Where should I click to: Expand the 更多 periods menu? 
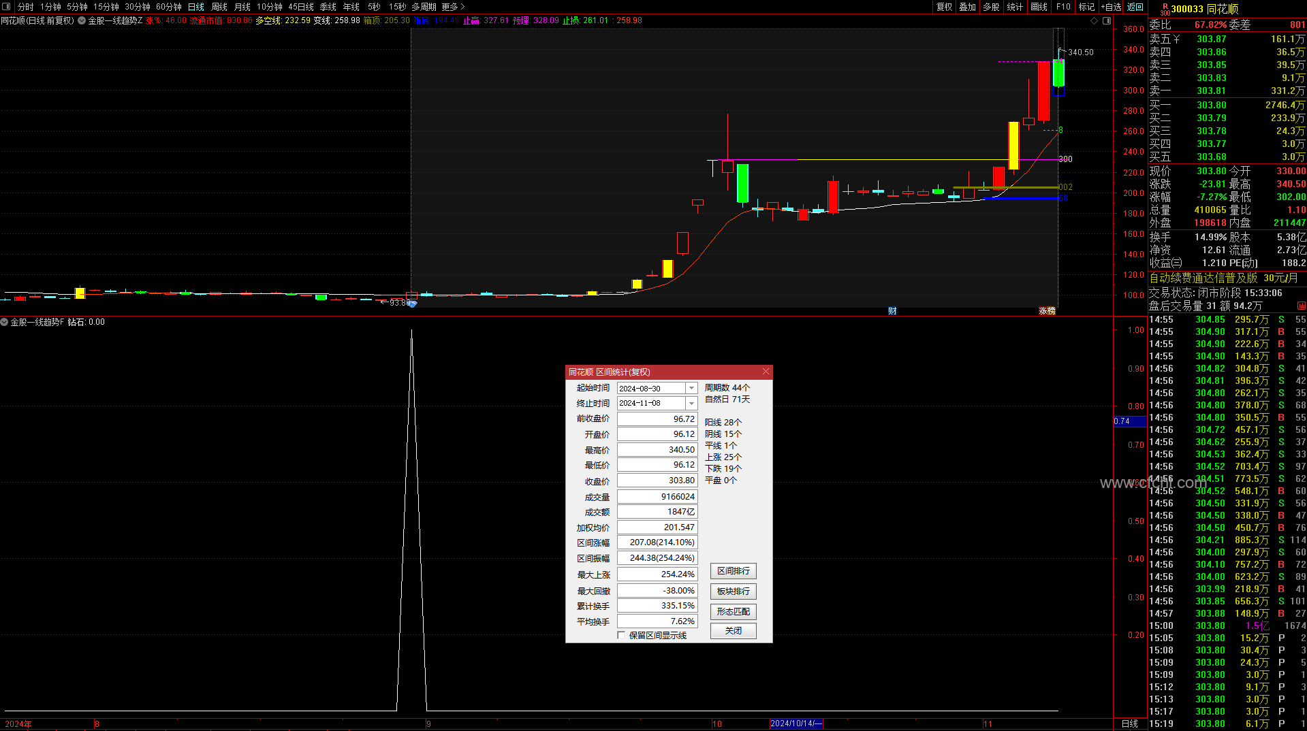click(x=453, y=7)
